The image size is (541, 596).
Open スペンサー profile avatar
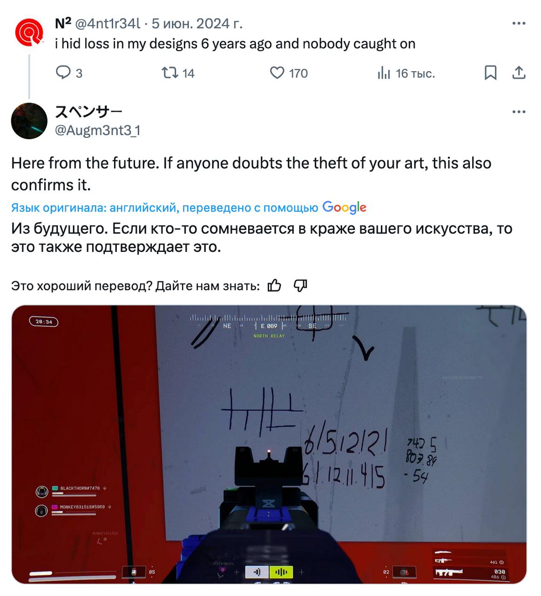tap(29, 121)
